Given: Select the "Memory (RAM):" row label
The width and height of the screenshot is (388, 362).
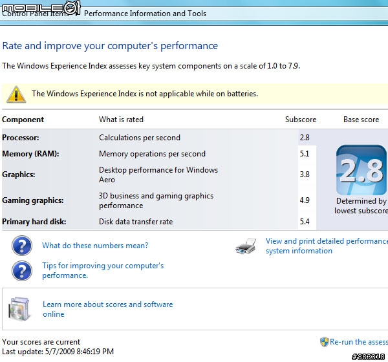Looking at the screenshot, I should coord(30,154).
